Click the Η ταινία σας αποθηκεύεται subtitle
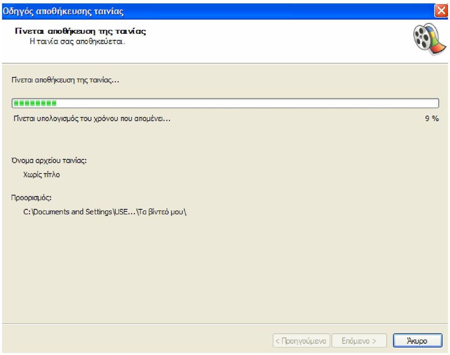Screen dimensions: 450x355 77,42
